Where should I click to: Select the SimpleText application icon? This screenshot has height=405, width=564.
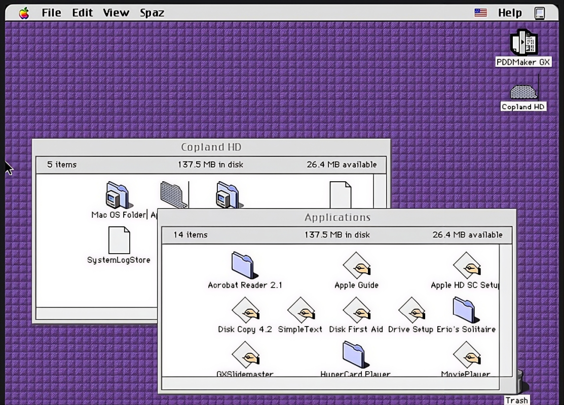[301, 310]
